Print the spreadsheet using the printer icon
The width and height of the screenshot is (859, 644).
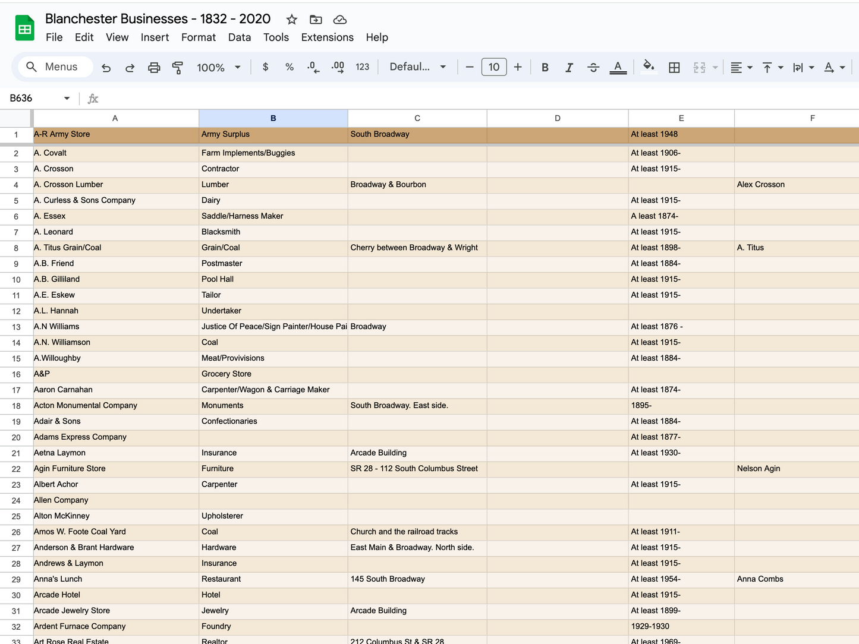click(x=154, y=68)
